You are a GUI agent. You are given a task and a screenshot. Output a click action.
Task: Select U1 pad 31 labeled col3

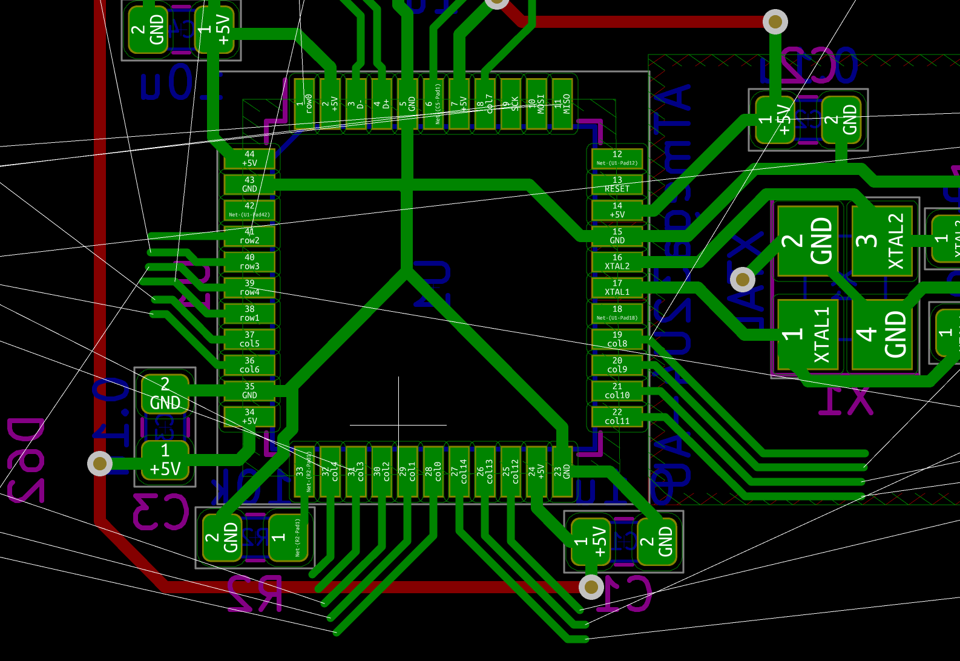coord(356,472)
